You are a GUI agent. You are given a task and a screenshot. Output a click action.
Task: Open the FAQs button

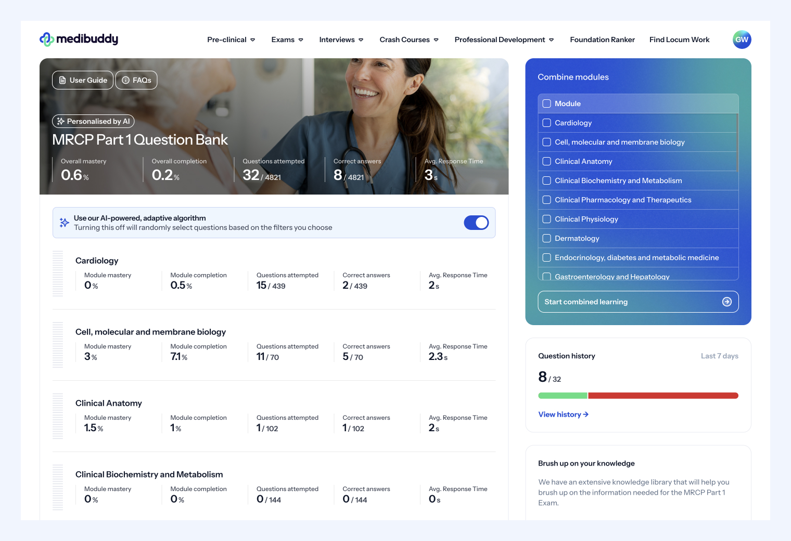click(136, 80)
